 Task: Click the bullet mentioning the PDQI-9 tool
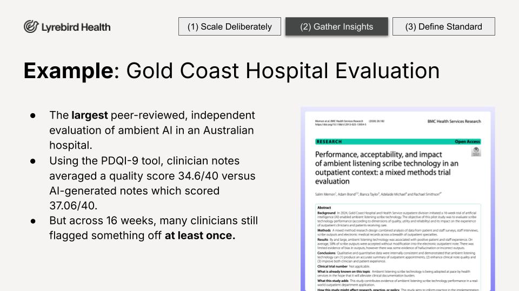click(x=152, y=183)
